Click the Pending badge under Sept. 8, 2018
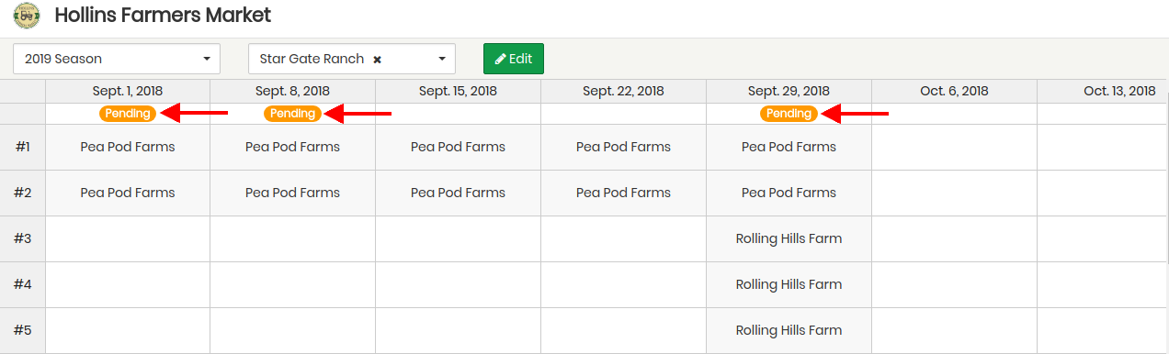This screenshot has width=1169, height=354. tap(293, 114)
